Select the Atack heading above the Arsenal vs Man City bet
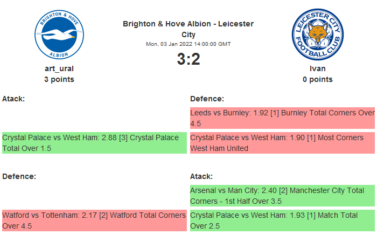Image resolution: width=377 pixels, height=248 pixels. point(201,176)
